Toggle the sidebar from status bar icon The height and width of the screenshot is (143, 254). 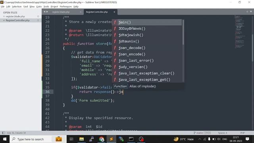point(4,133)
